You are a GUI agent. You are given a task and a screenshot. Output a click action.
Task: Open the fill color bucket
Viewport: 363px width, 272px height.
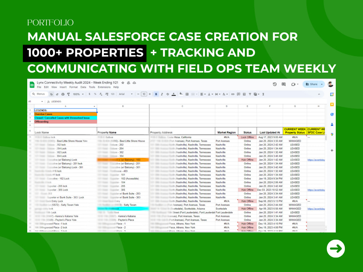point(181,94)
